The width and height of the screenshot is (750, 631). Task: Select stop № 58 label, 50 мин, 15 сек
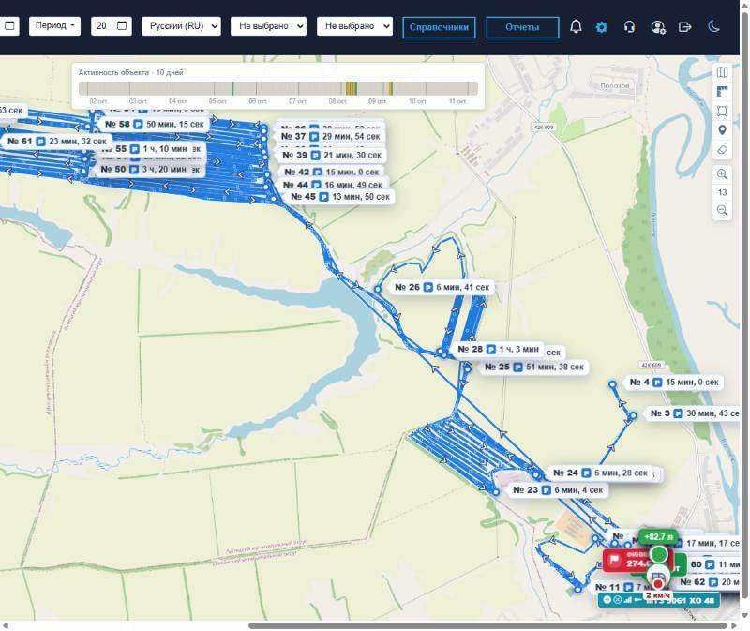[155, 125]
